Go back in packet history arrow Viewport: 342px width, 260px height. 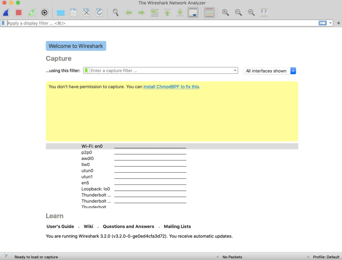point(129,13)
